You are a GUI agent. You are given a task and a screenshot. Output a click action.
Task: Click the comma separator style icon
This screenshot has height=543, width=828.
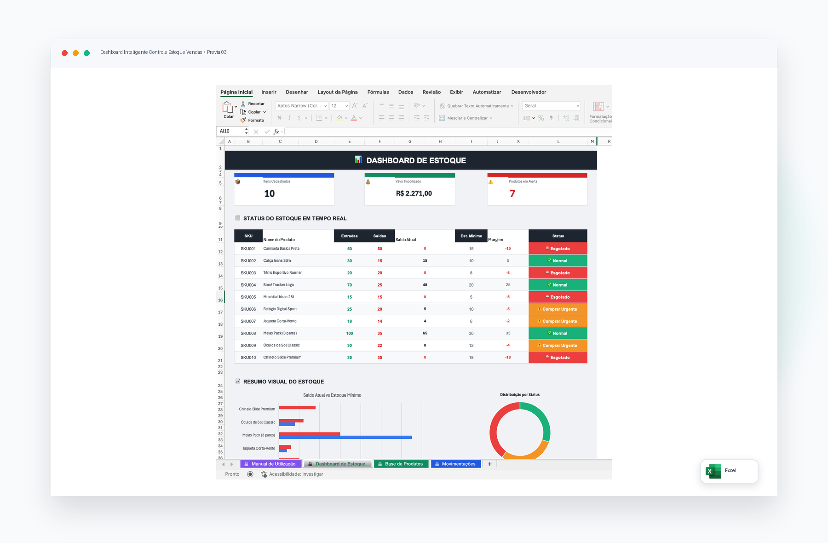coord(551,118)
